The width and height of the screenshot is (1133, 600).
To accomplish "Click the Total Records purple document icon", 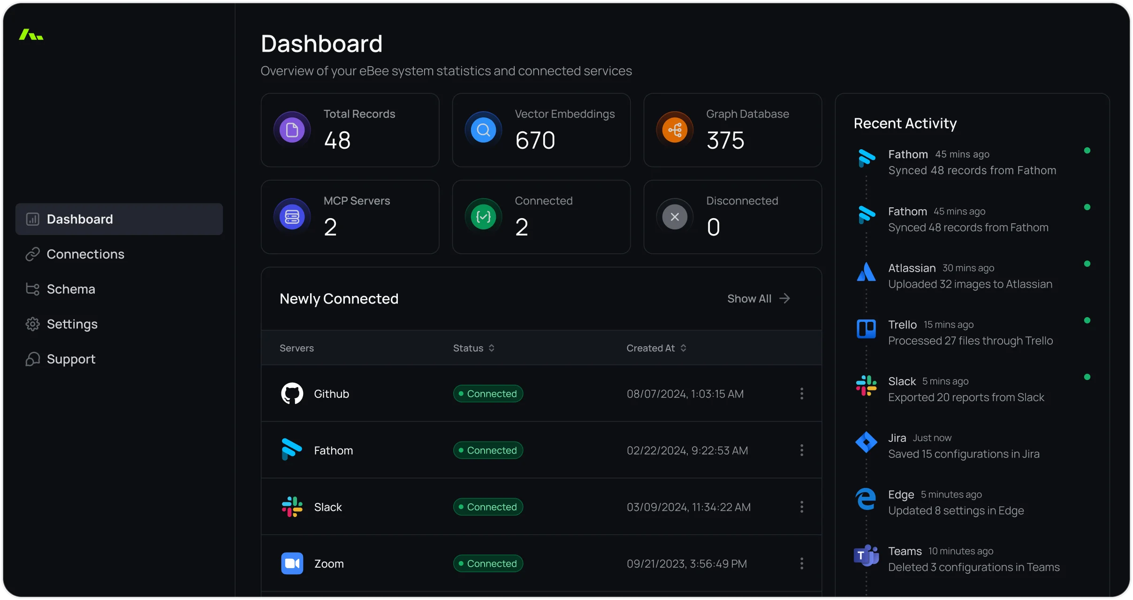I will click(292, 130).
